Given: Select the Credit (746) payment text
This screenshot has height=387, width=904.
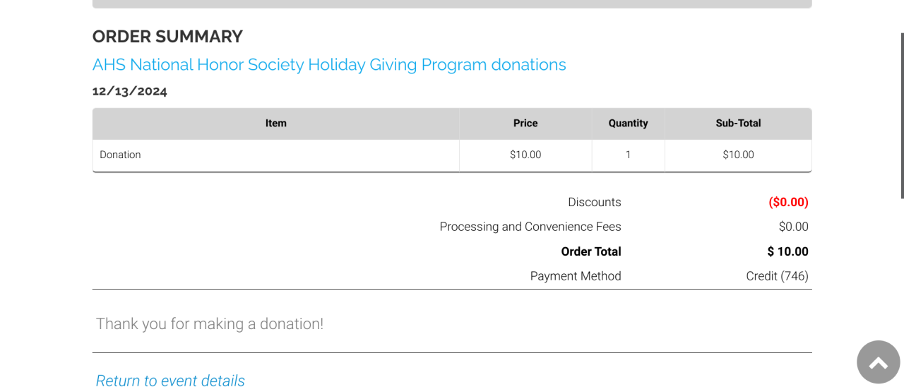Looking at the screenshot, I should pos(777,276).
